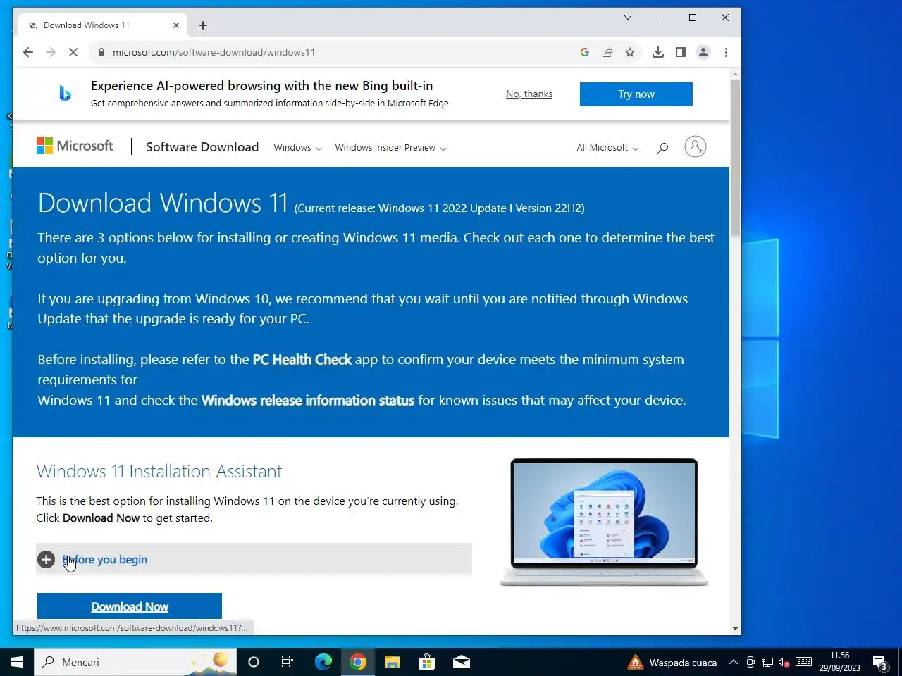Open the Windows menu dropdown
The width and height of the screenshot is (902, 676).
click(297, 148)
